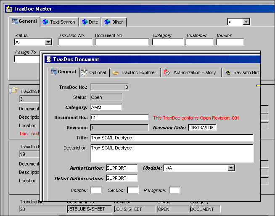Viewport: 275px width, 216px height.
Task: Click the Chapter field
Action: point(96,190)
